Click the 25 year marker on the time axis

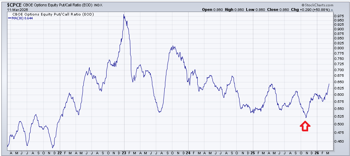coord(253,153)
